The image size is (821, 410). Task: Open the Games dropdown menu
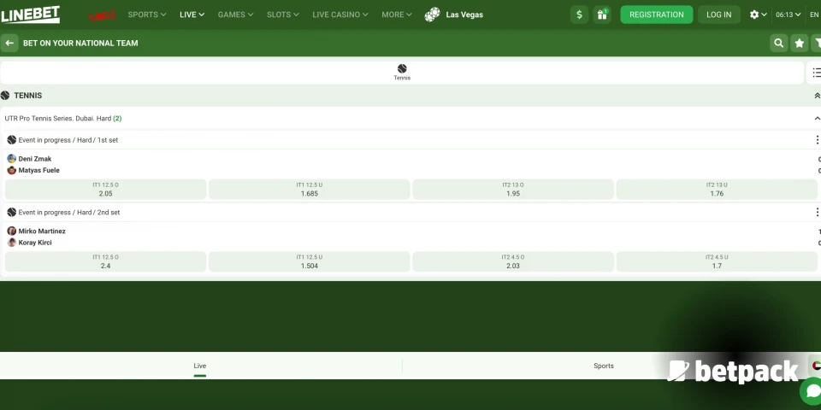click(x=235, y=15)
